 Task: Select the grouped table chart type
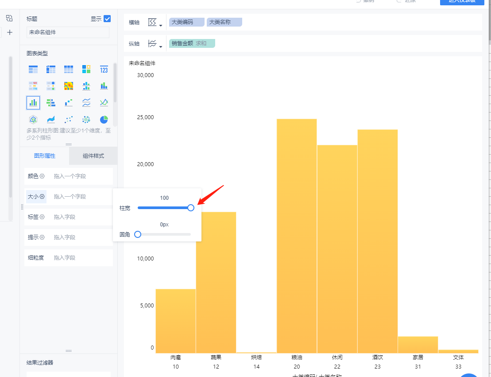33,69
